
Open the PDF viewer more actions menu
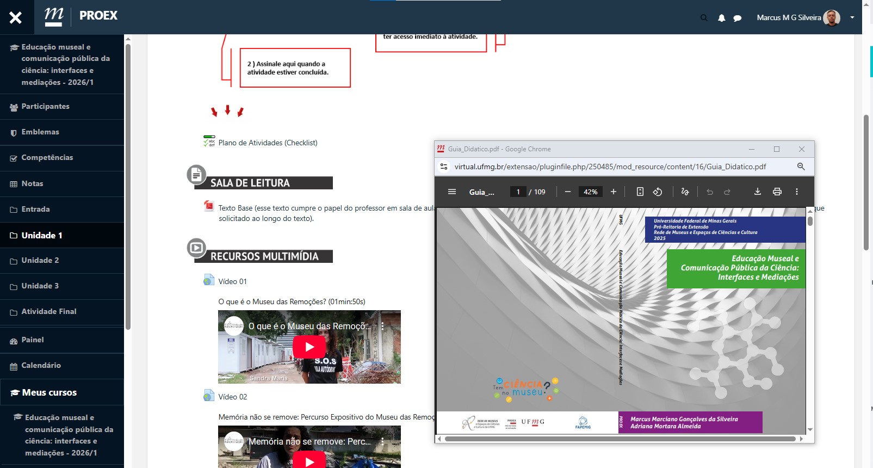tap(796, 192)
